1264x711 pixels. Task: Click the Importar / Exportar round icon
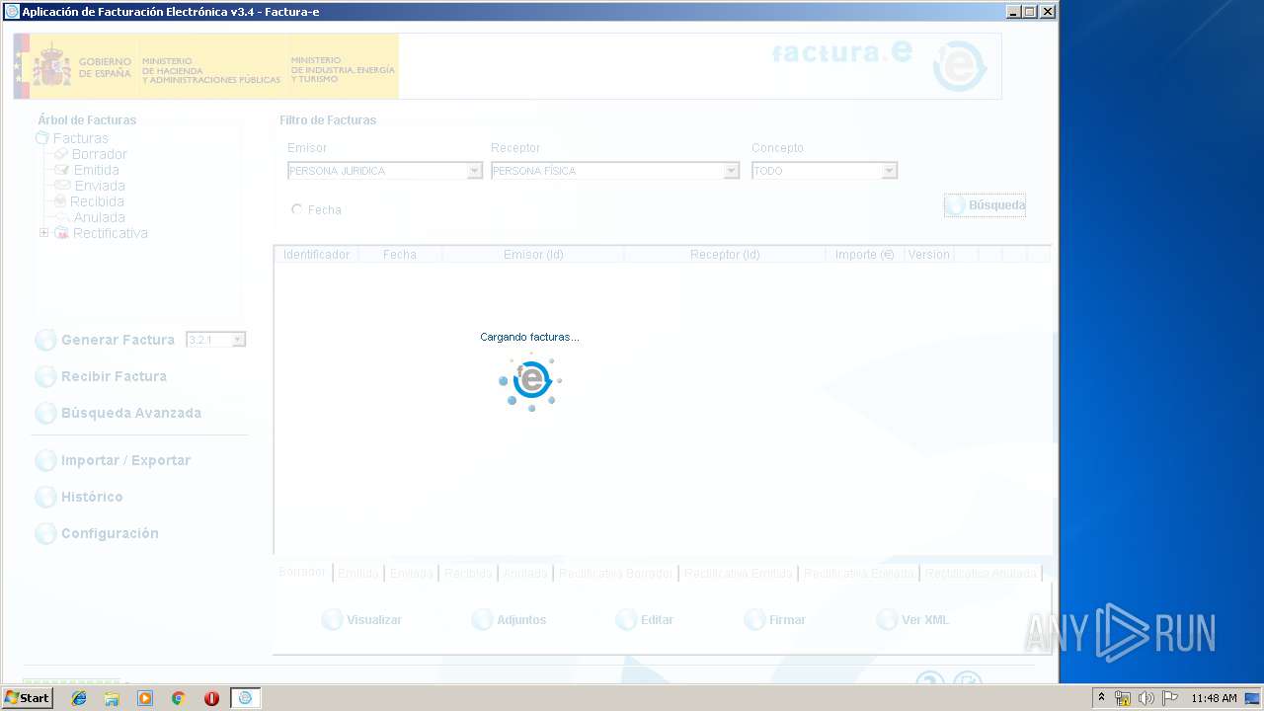45,461
